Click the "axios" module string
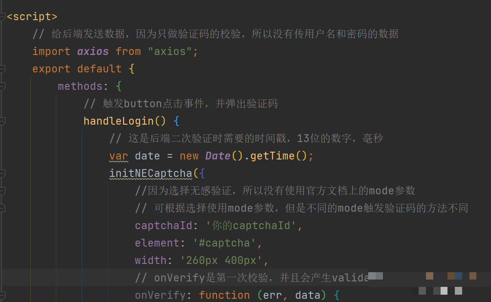Viewport: 491px width, 302px height. [x=170, y=51]
